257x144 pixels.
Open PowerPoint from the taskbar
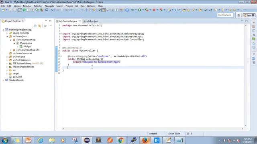coord(28,140)
